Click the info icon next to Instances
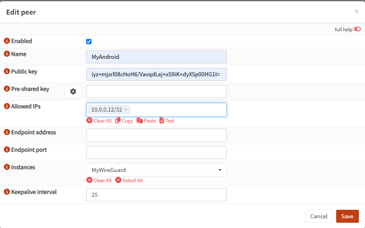Screen dimensions: 365x228 point(7,167)
